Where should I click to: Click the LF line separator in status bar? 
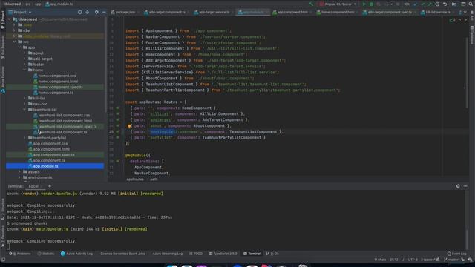pyautogui.click(x=403, y=260)
